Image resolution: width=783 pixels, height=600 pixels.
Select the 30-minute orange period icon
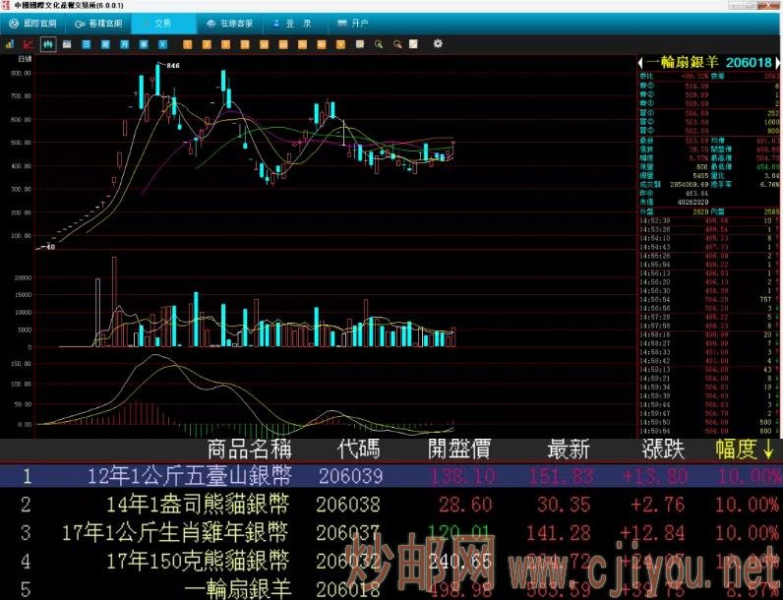[x=265, y=44]
